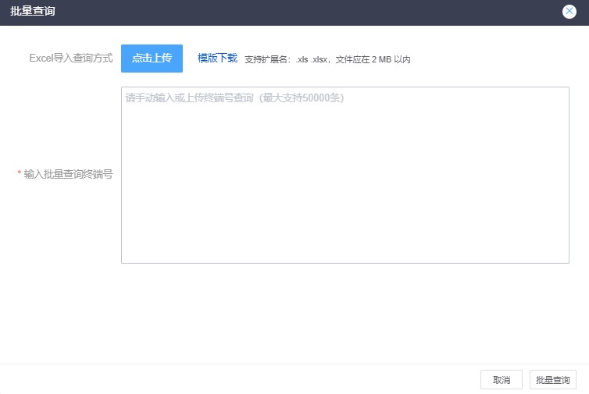
Task: Focus the terminal number query text area
Action: (344, 175)
